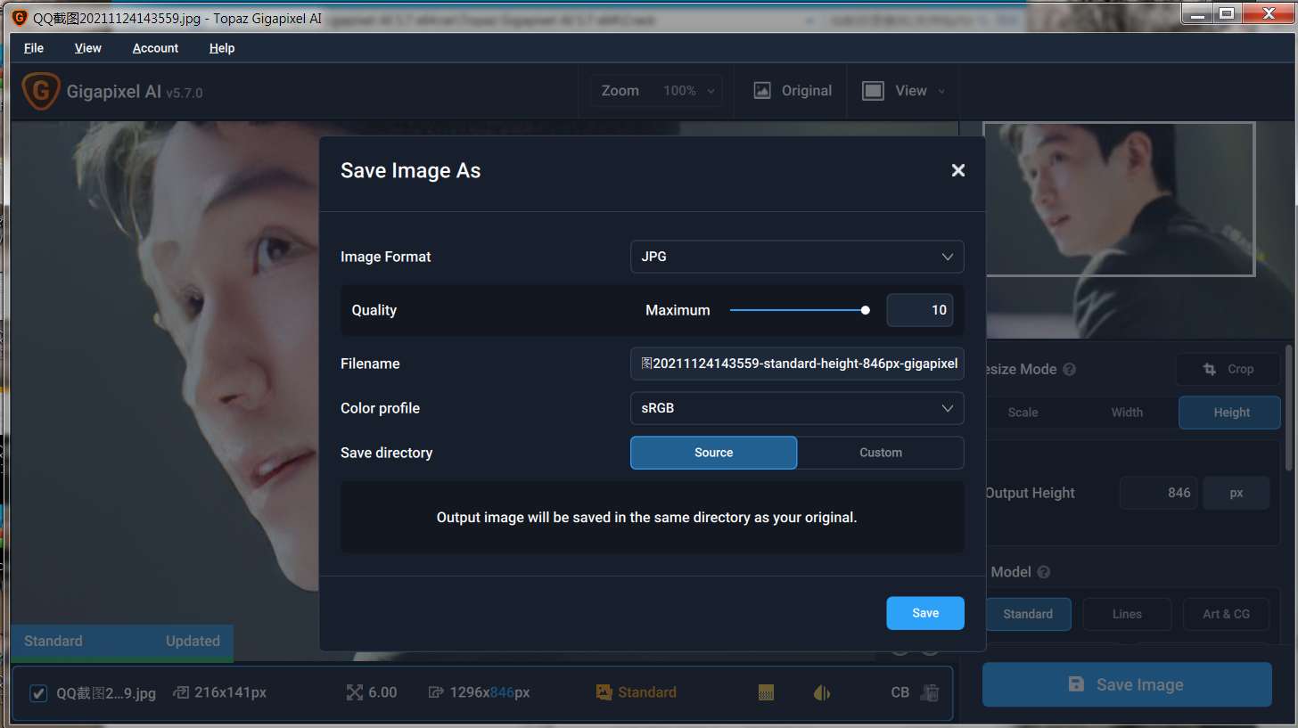Click the Gigapixel AI logo icon
The width and height of the screenshot is (1298, 728).
coord(39,91)
